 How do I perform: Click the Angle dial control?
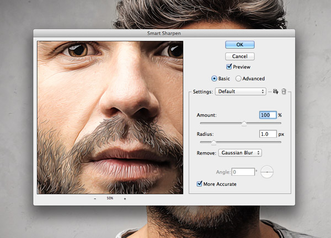coord(267,172)
